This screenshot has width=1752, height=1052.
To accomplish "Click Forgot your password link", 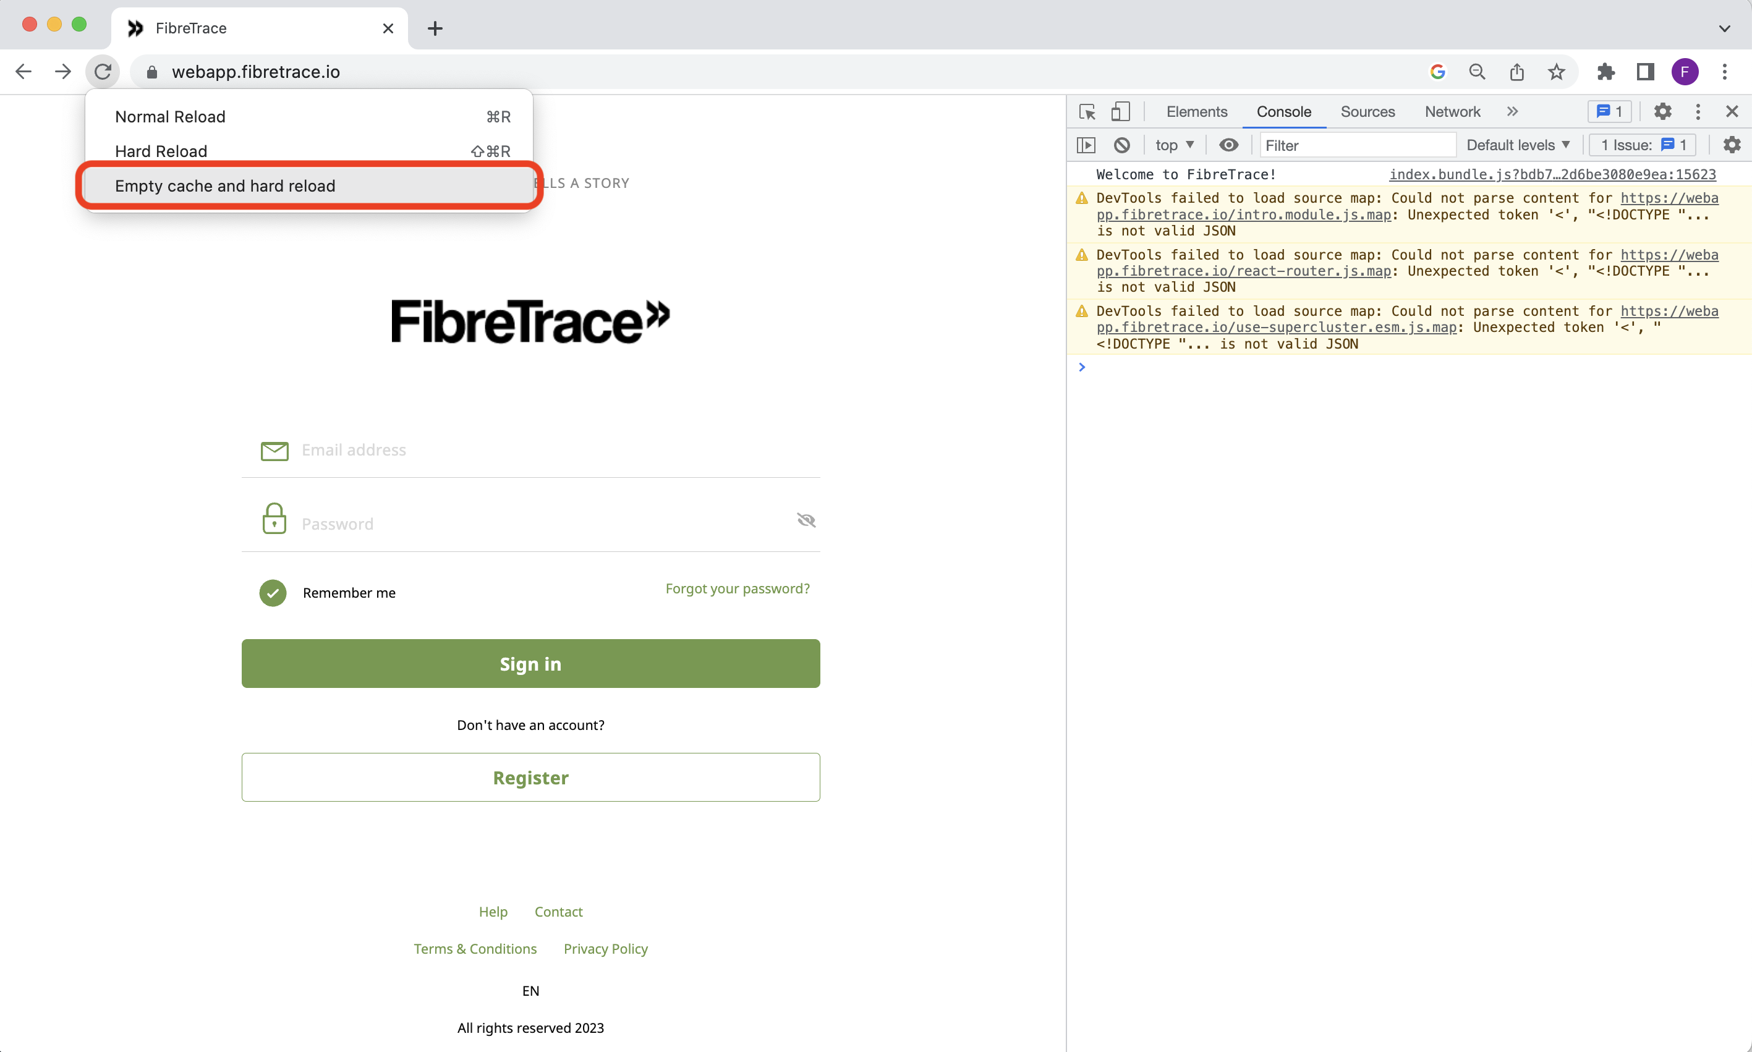I will [738, 588].
